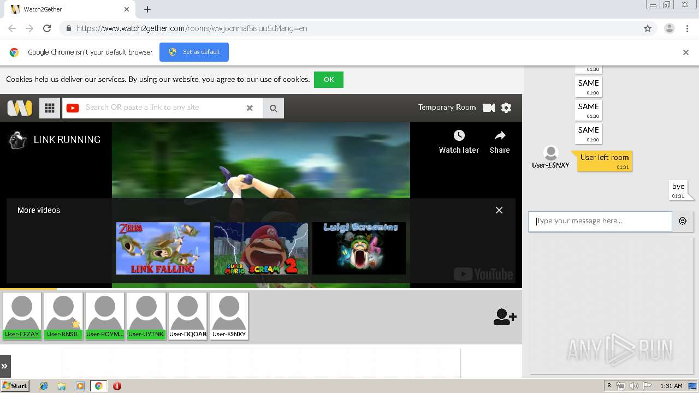Play Luigi Screaming video thumbnail
The height and width of the screenshot is (393, 699).
(x=359, y=248)
